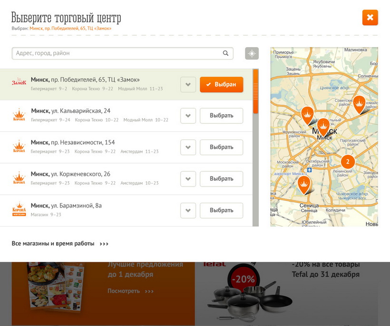Image resolution: width=390 pixels, height=326 pixels.
Task: Click the orange scrollbar thumb of store list
Action: click(x=255, y=91)
